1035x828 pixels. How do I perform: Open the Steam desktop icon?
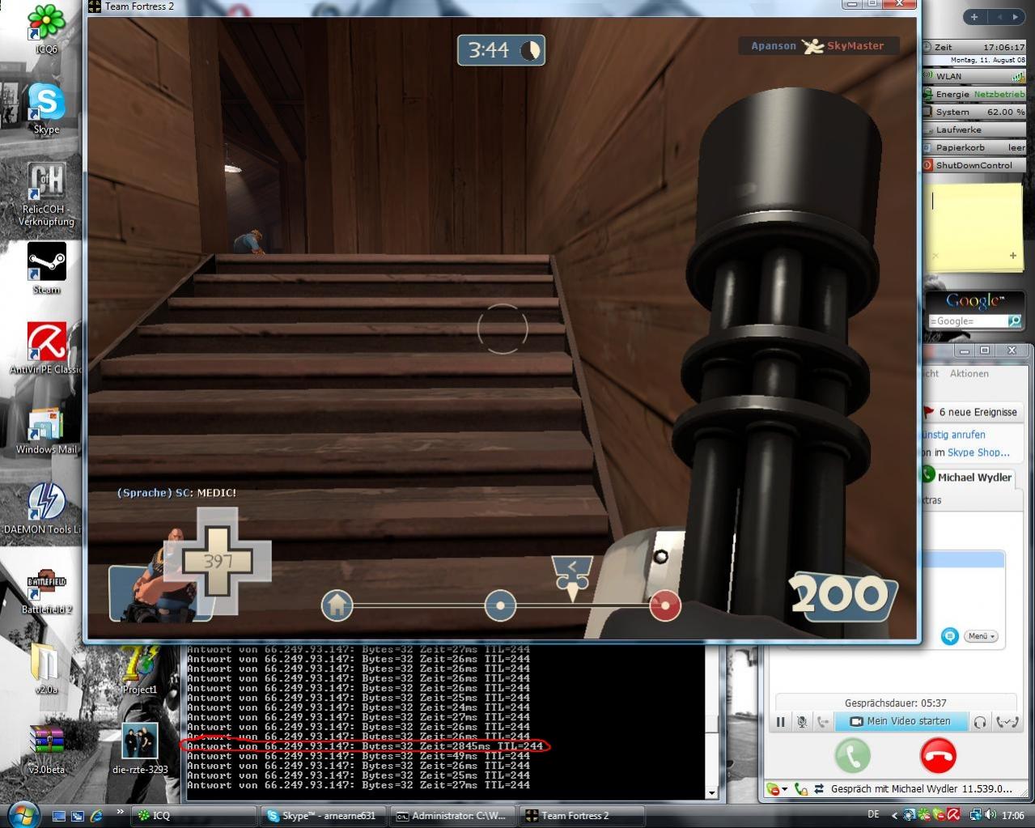tap(46, 269)
